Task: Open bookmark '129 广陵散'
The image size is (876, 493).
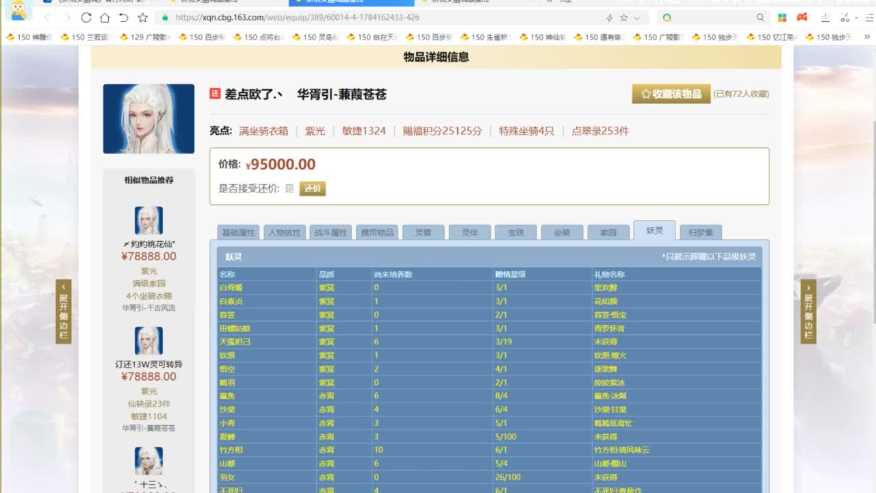Action: point(144,37)
